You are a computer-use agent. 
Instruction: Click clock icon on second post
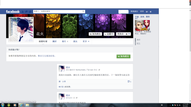[74, 98]
